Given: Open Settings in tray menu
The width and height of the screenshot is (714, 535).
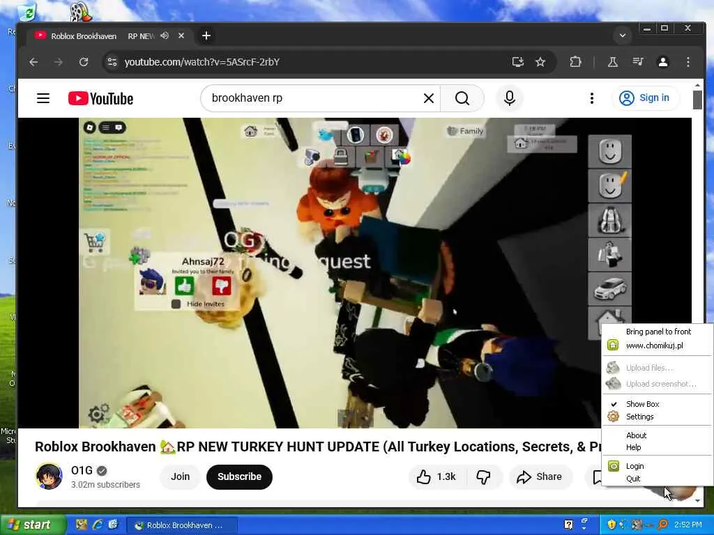Looking at the screenshot, I should 640,417.
